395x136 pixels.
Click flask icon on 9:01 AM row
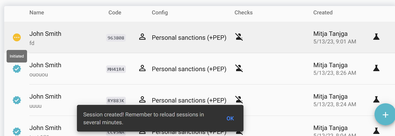[x=376, y=37]
